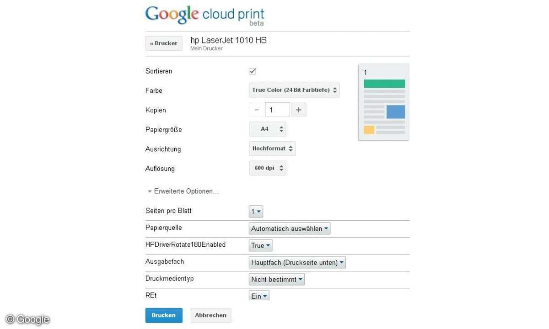Open the Papiergröße A4 dropdown
This screenshot has width=549, height=329.
(x=268, y=129)
